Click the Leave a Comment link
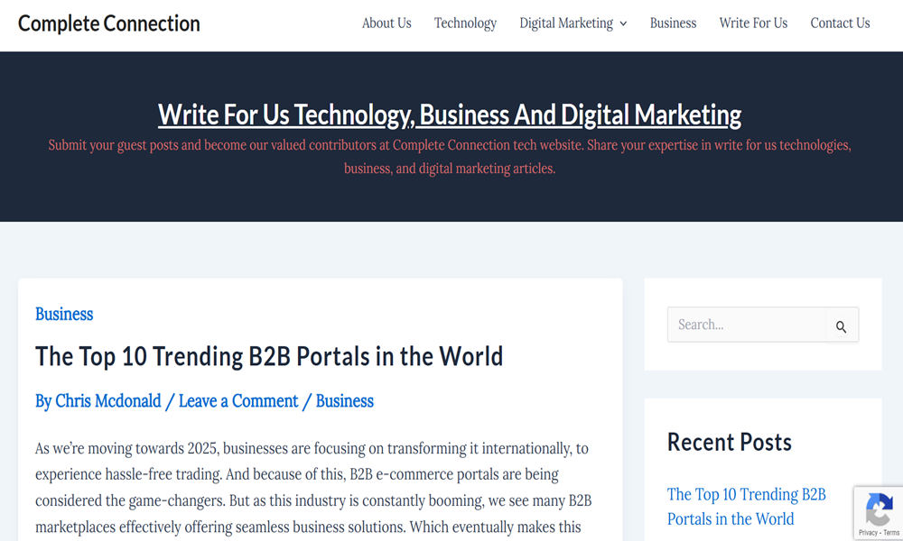Image resolution: width=903 pixels, height=541 pixels. (238, 401)
